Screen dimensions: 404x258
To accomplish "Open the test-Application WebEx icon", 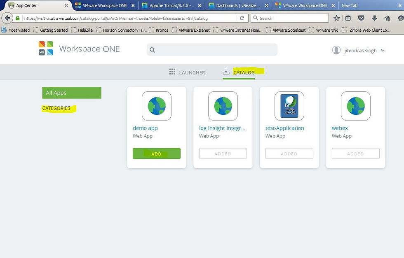I will (289, 106).
